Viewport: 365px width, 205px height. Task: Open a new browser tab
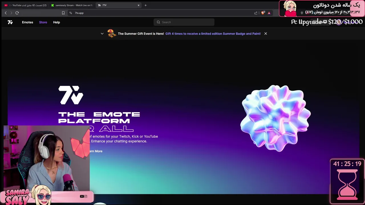point(145,5)
